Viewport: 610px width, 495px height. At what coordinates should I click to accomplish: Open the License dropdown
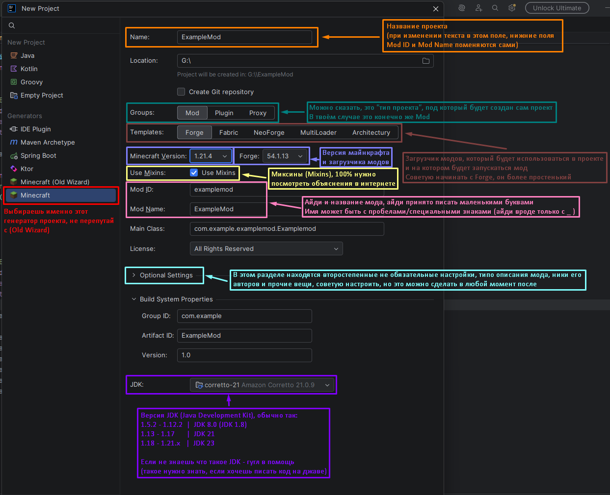pos(266,248)
